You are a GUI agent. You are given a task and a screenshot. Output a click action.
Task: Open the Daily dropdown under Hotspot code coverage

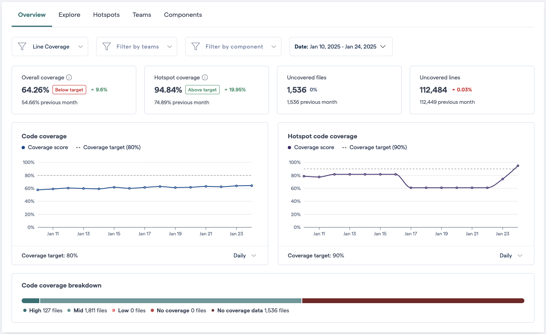511,255
